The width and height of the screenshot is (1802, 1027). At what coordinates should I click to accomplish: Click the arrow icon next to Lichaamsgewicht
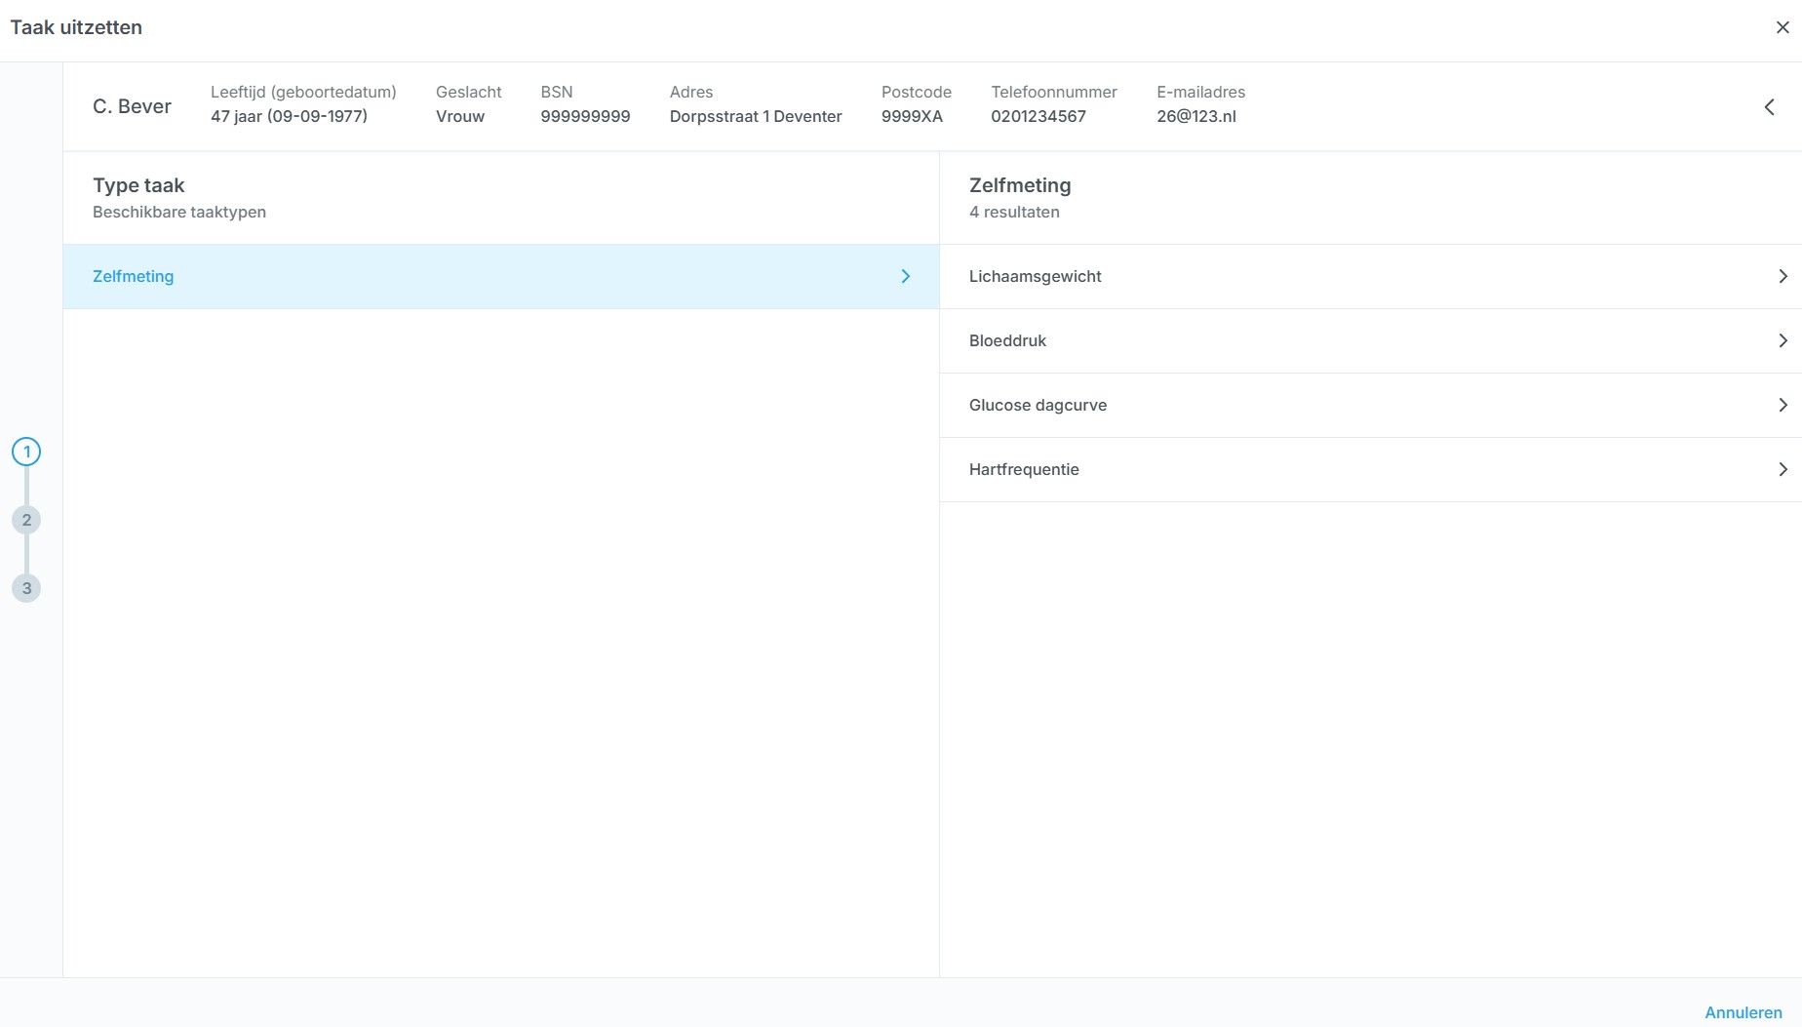click(x=1782, y=277)
